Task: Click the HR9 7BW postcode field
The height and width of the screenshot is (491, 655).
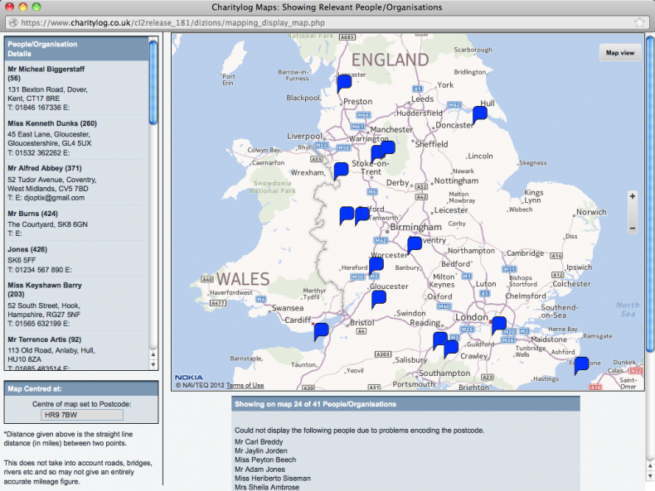Action: (x=82, y=415)
